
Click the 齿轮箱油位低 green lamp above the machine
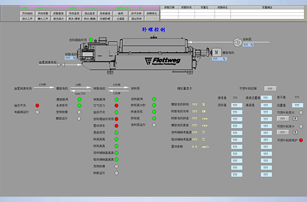pyautogui.click(x=91, y=40)
